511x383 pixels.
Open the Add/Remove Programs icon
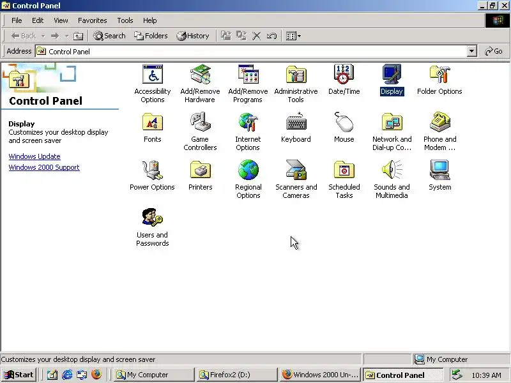coord(248,84)
